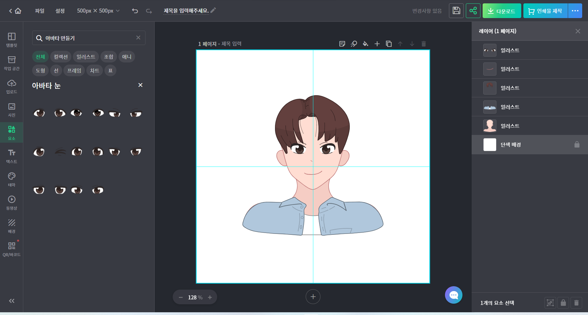
Task: Select the 프레임 filter chip
Action: [x=74, y=70]
